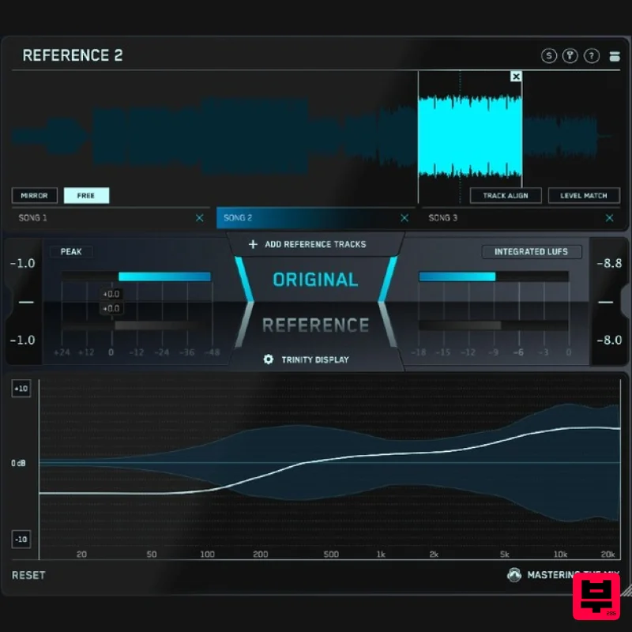Open the -10 dB EQ scale control
The width and height of the screenshot is (632, 632).
[21, 539]
